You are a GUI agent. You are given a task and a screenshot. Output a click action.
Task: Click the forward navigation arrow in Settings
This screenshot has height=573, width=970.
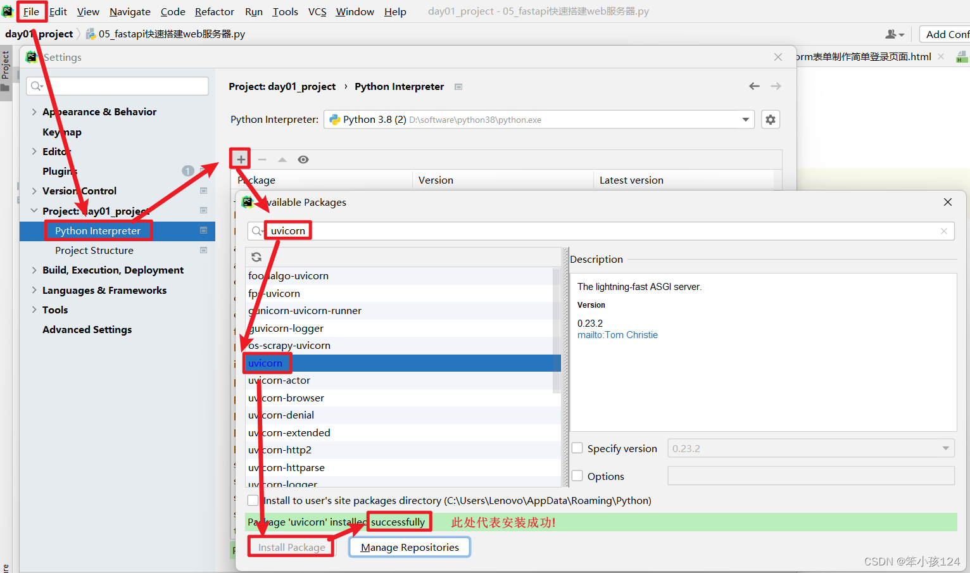pyautogui.click(x=776, y=86)
